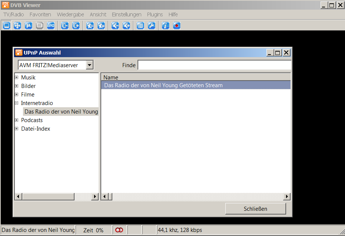Show info with the 'i' toolbar icon
Image resolution: width=345 pixels, height=236 pixels.
[165, 26]
